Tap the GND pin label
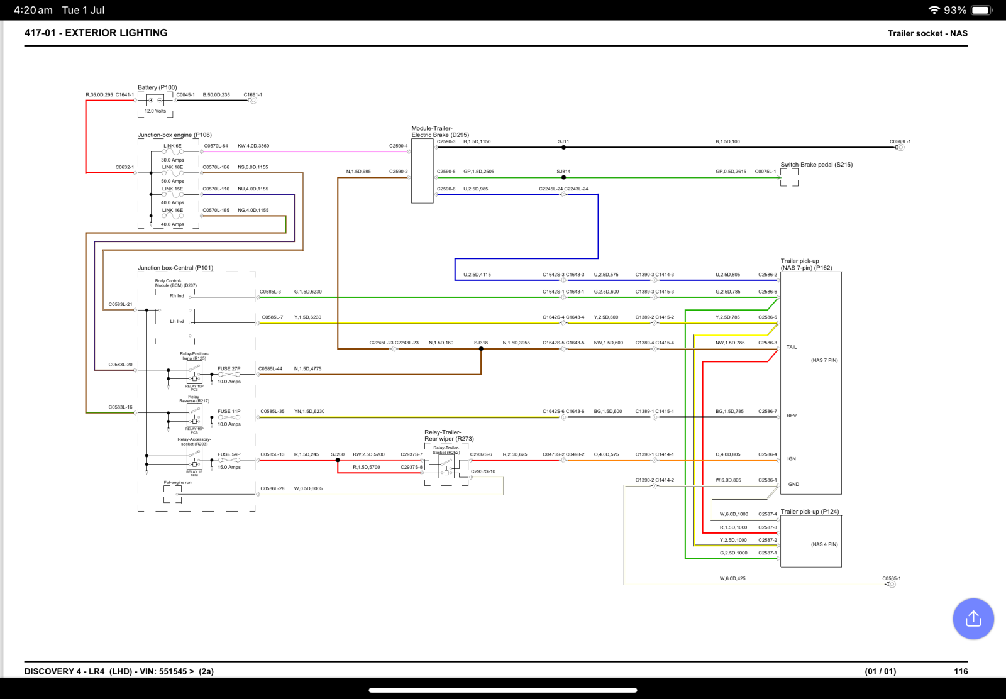Image resolution: width=1006 pixels, height=699 pixels. click(793, 484)
